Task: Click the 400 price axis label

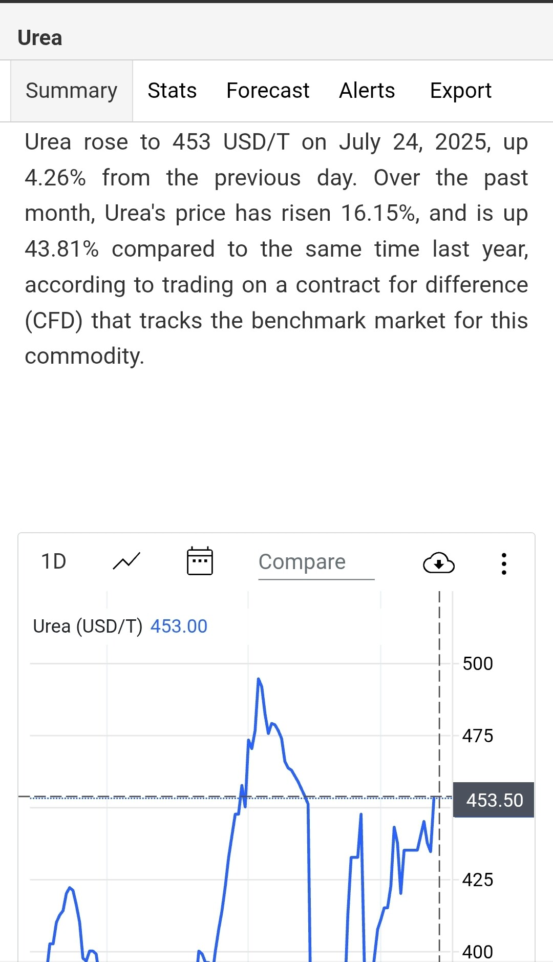Action: pyautogui.click(x=477, y=952)
